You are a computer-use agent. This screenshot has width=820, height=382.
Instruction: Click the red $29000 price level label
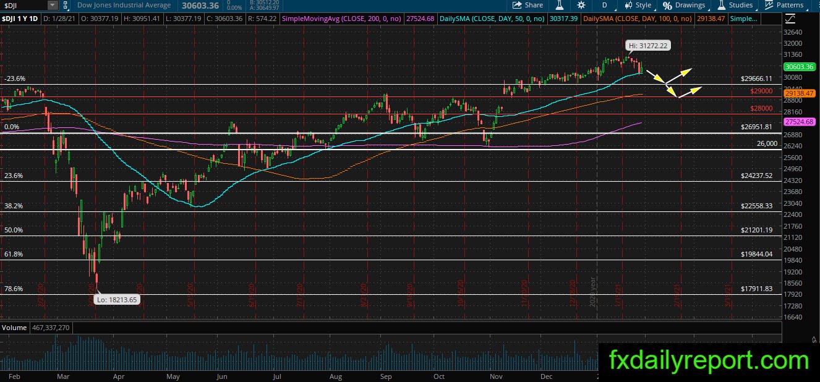pos(762,91)
